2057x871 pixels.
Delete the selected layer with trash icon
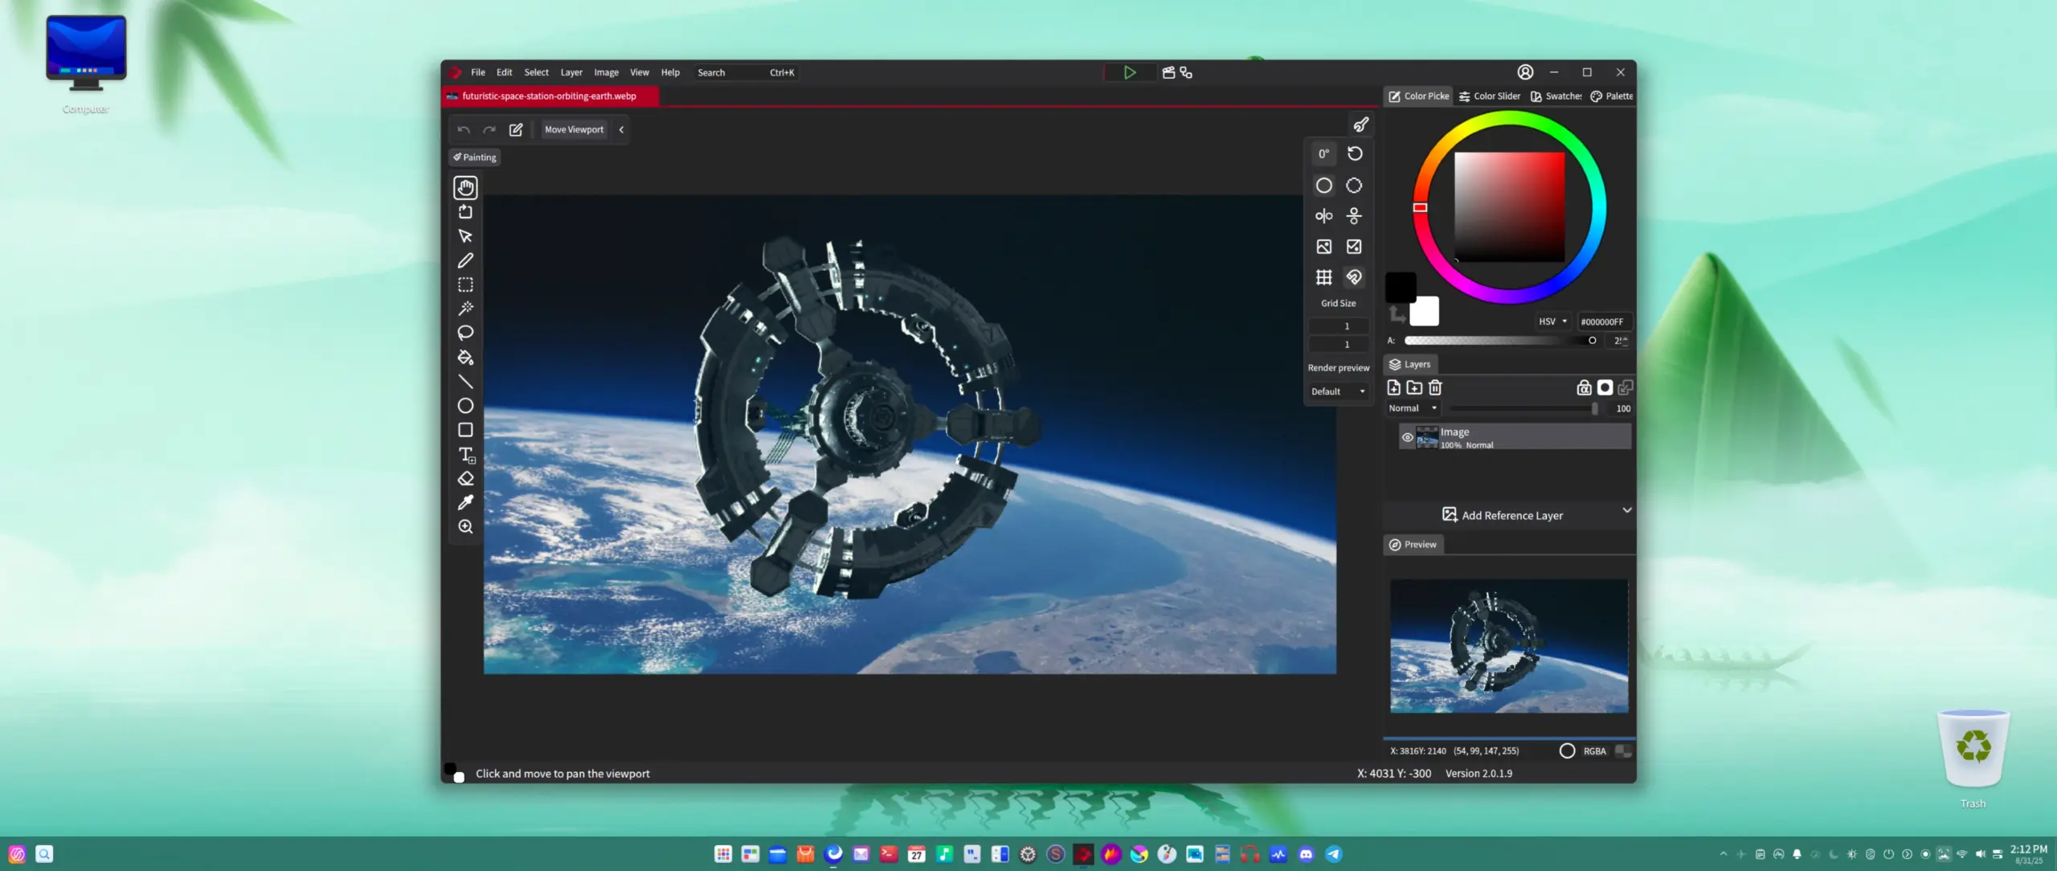coord(1435,388)
